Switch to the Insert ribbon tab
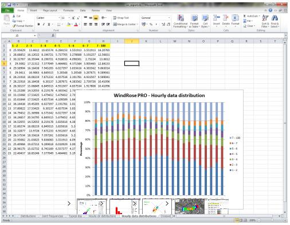The height and width of the screenshot is (225, 290). (33, 10)
